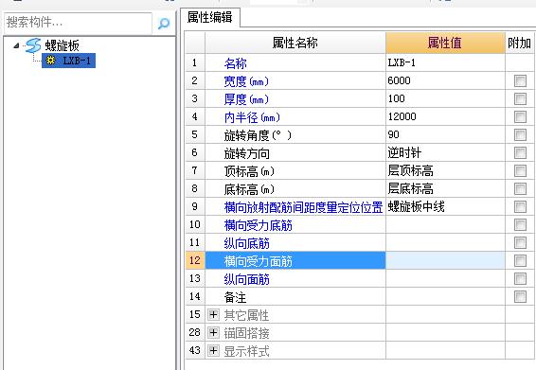536x370 pixels.
Task: Click the 层底标高 value cell
Action: pos(445,188)
